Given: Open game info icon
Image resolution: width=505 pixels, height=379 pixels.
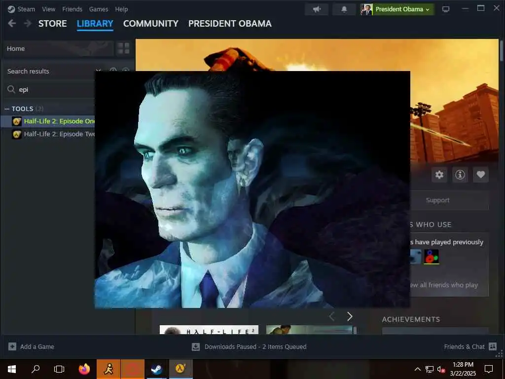Looking at the screenshot, I should [460, 175].
